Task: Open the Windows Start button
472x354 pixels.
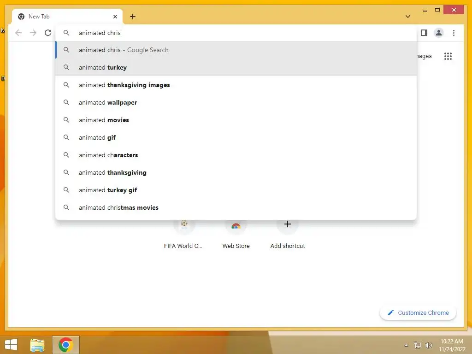Action: pos(11,345)
